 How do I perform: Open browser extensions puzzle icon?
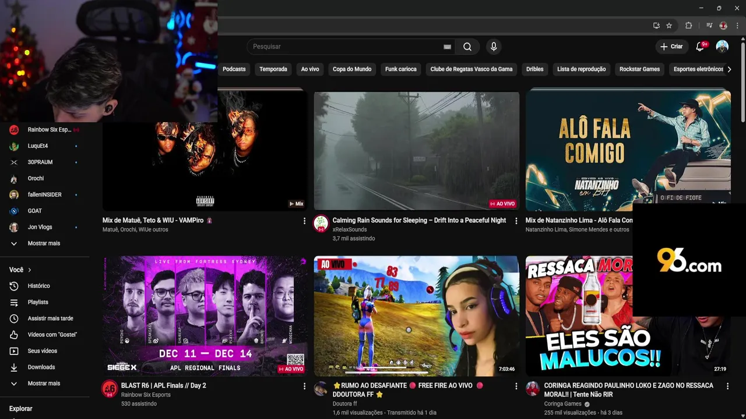[688, 26]
